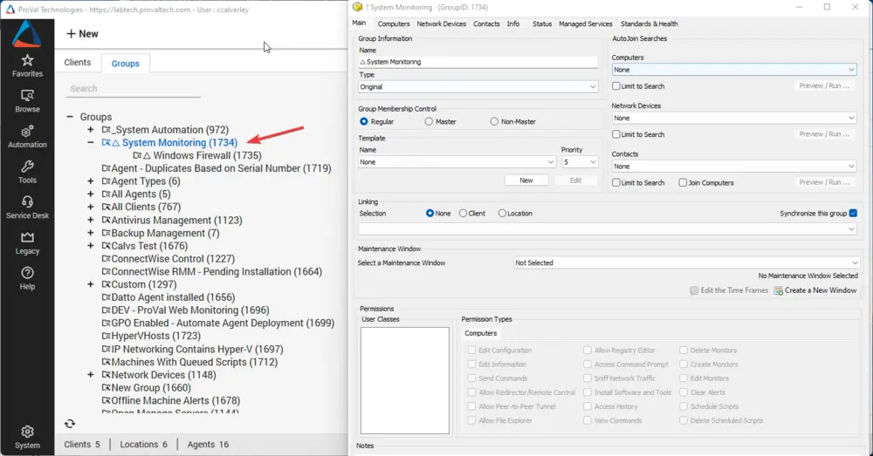Open the group Type dropdown
This screenshot has width=873, height=456.
478,86
